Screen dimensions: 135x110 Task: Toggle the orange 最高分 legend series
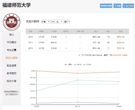[x=68, y=65]
